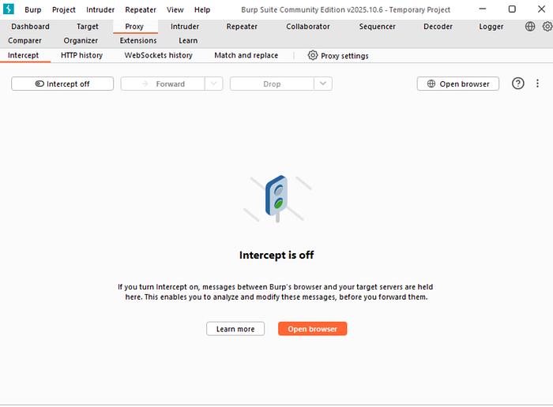Minimize the Burp Suite window
The height and width of the screenshot is (407, 553).
[x=483, y=9]
